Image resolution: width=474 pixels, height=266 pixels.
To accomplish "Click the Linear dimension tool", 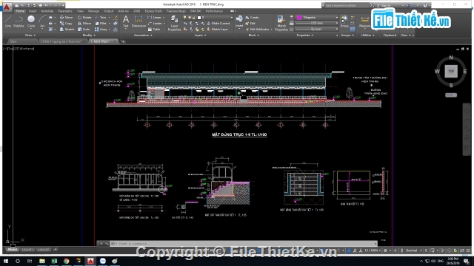I will (x=155, y=18).
